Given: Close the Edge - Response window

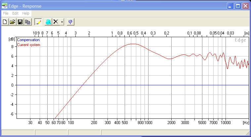Looking at the screenshot, I should point(245,6).
